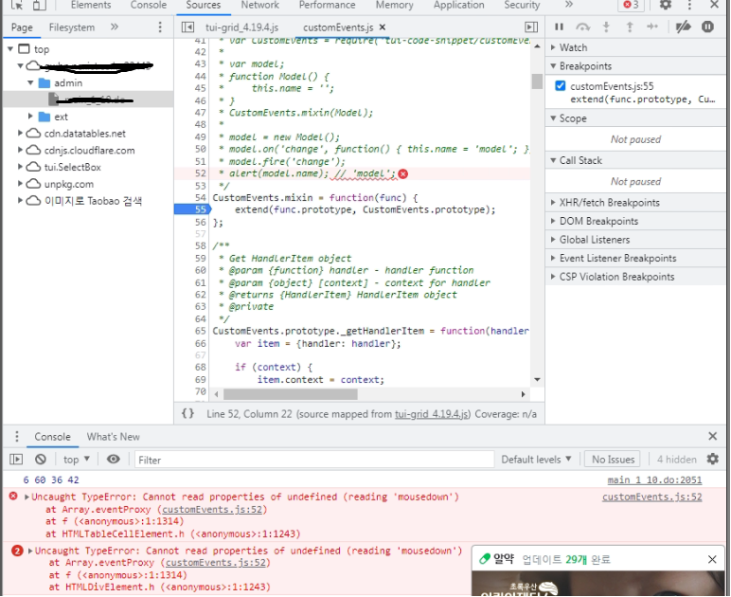
Task: Switch to the Console panel tab
Action: 149,5
